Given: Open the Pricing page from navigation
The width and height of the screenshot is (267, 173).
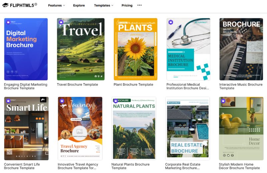Looking at the screenshot, I should pyautogui.click(x=127, y=5).
